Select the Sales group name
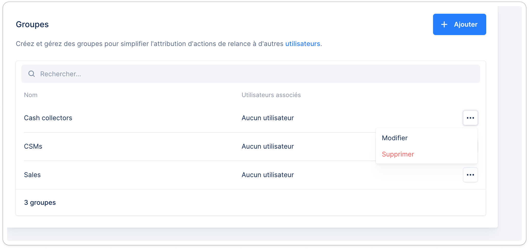Image resolution: width=529 pixels, height=249 pixels. [32, 175]
